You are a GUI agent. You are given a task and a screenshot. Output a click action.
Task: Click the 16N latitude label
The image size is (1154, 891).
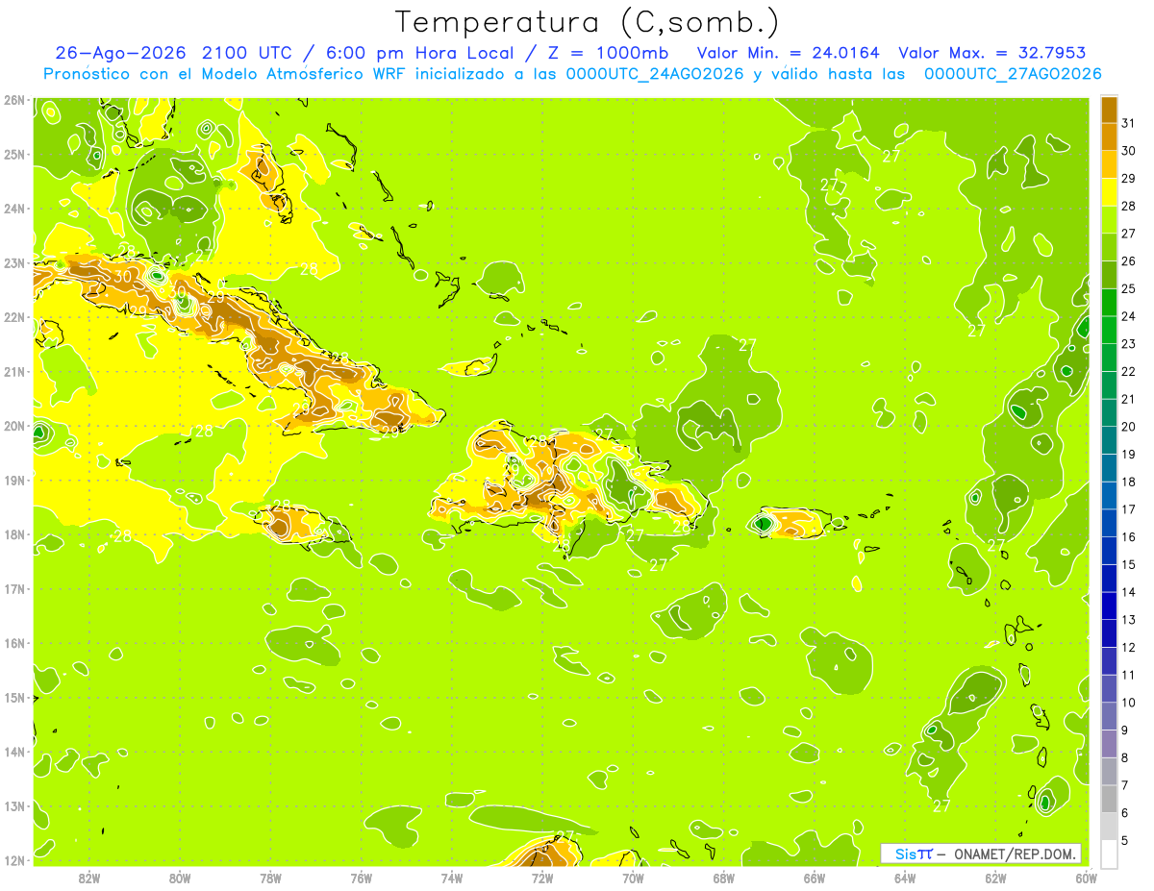(13, 643)
